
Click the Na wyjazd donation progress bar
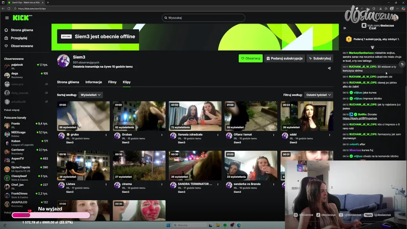tap(51, 215)
